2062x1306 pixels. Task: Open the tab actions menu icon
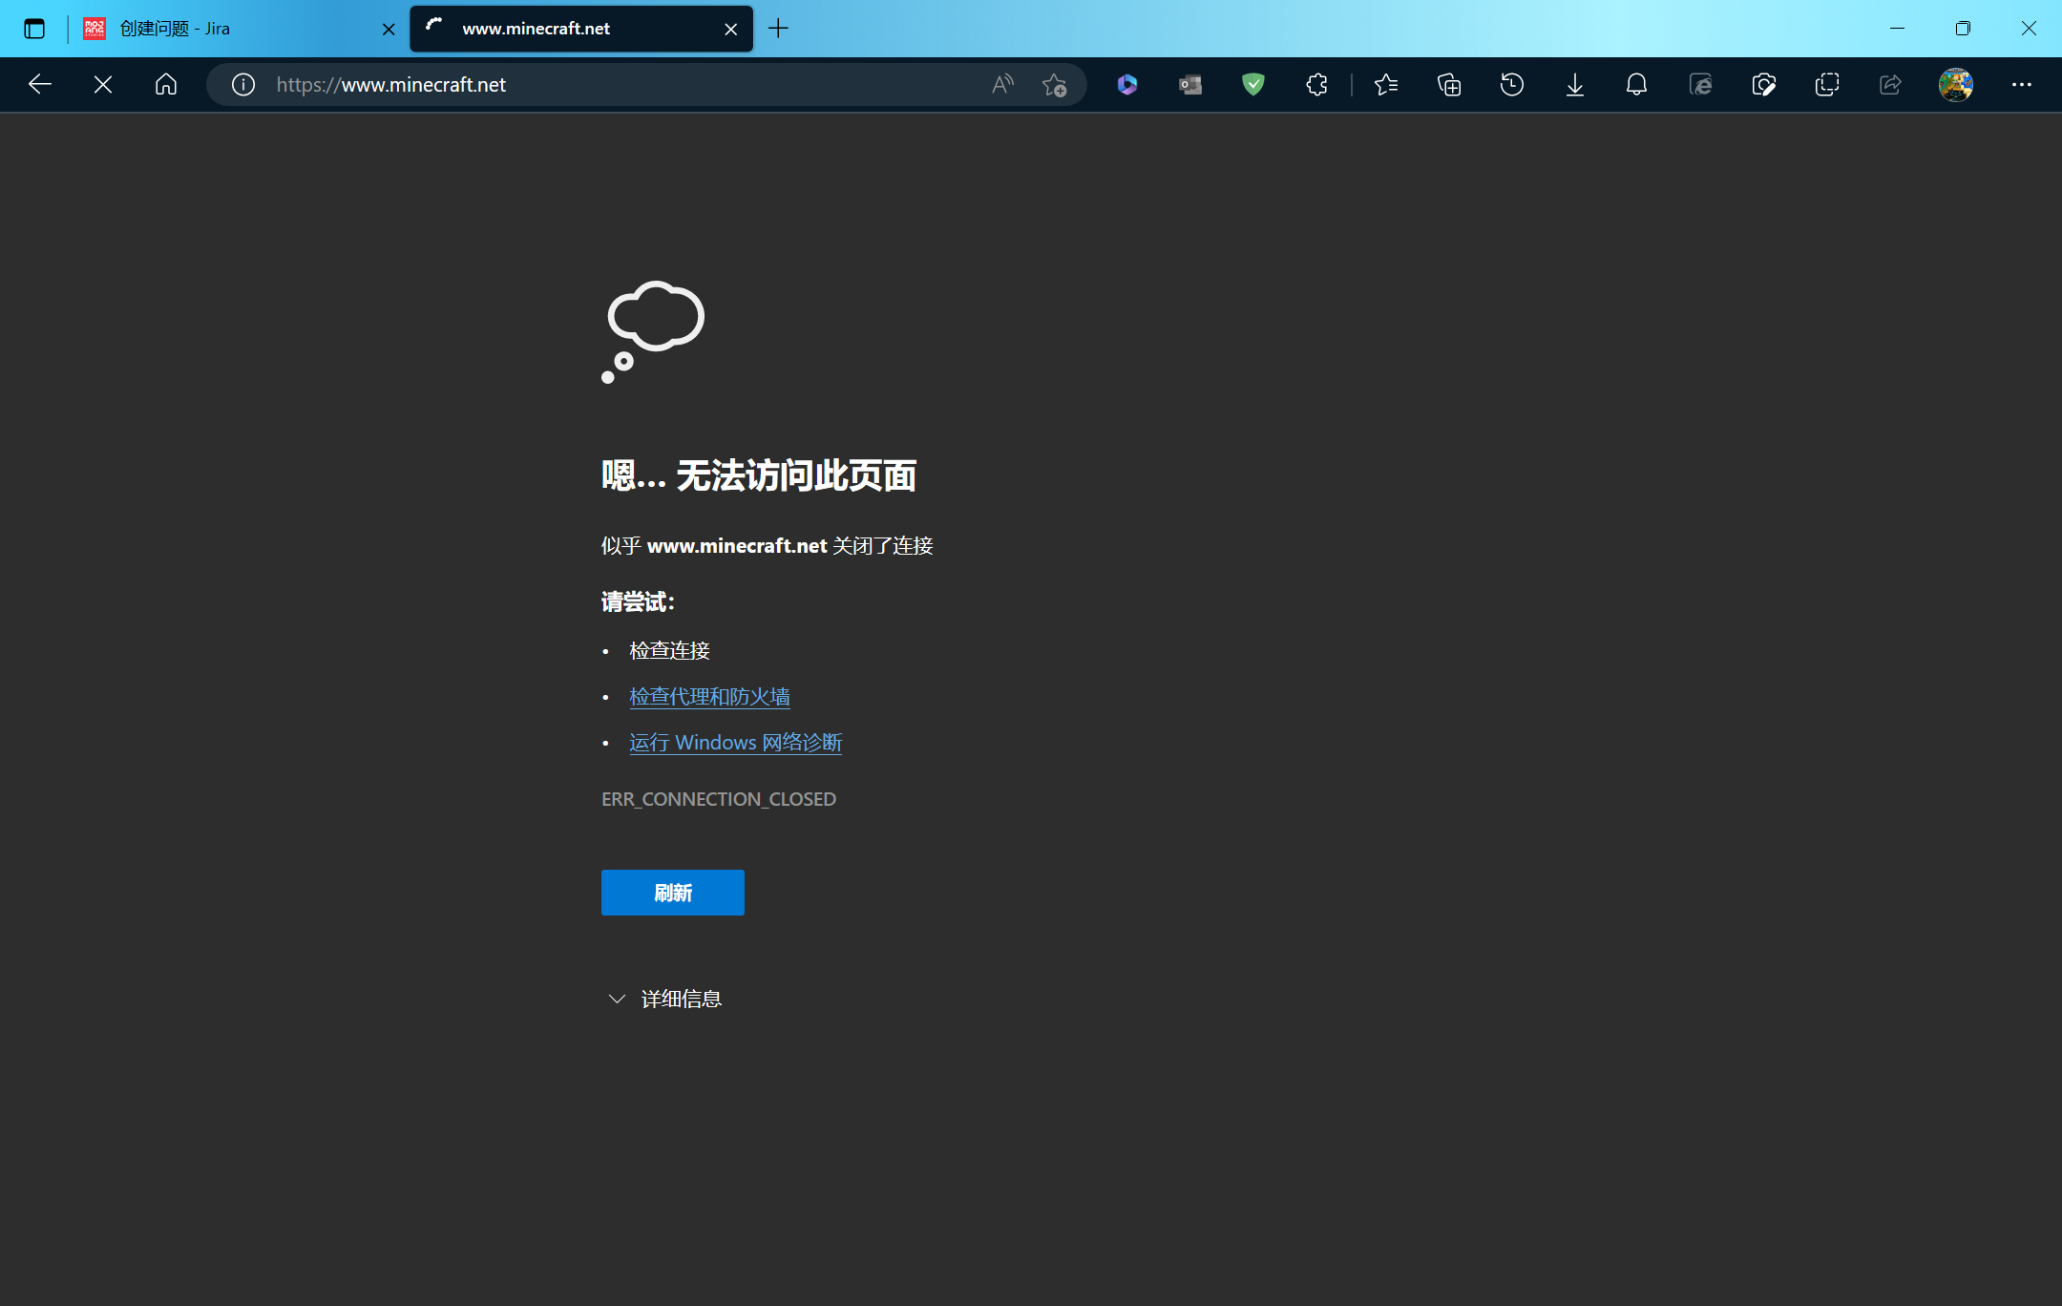pos(34,29)
